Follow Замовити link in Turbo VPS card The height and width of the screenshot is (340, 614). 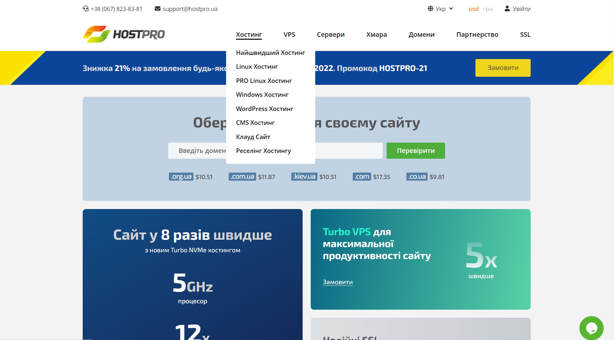338,282
